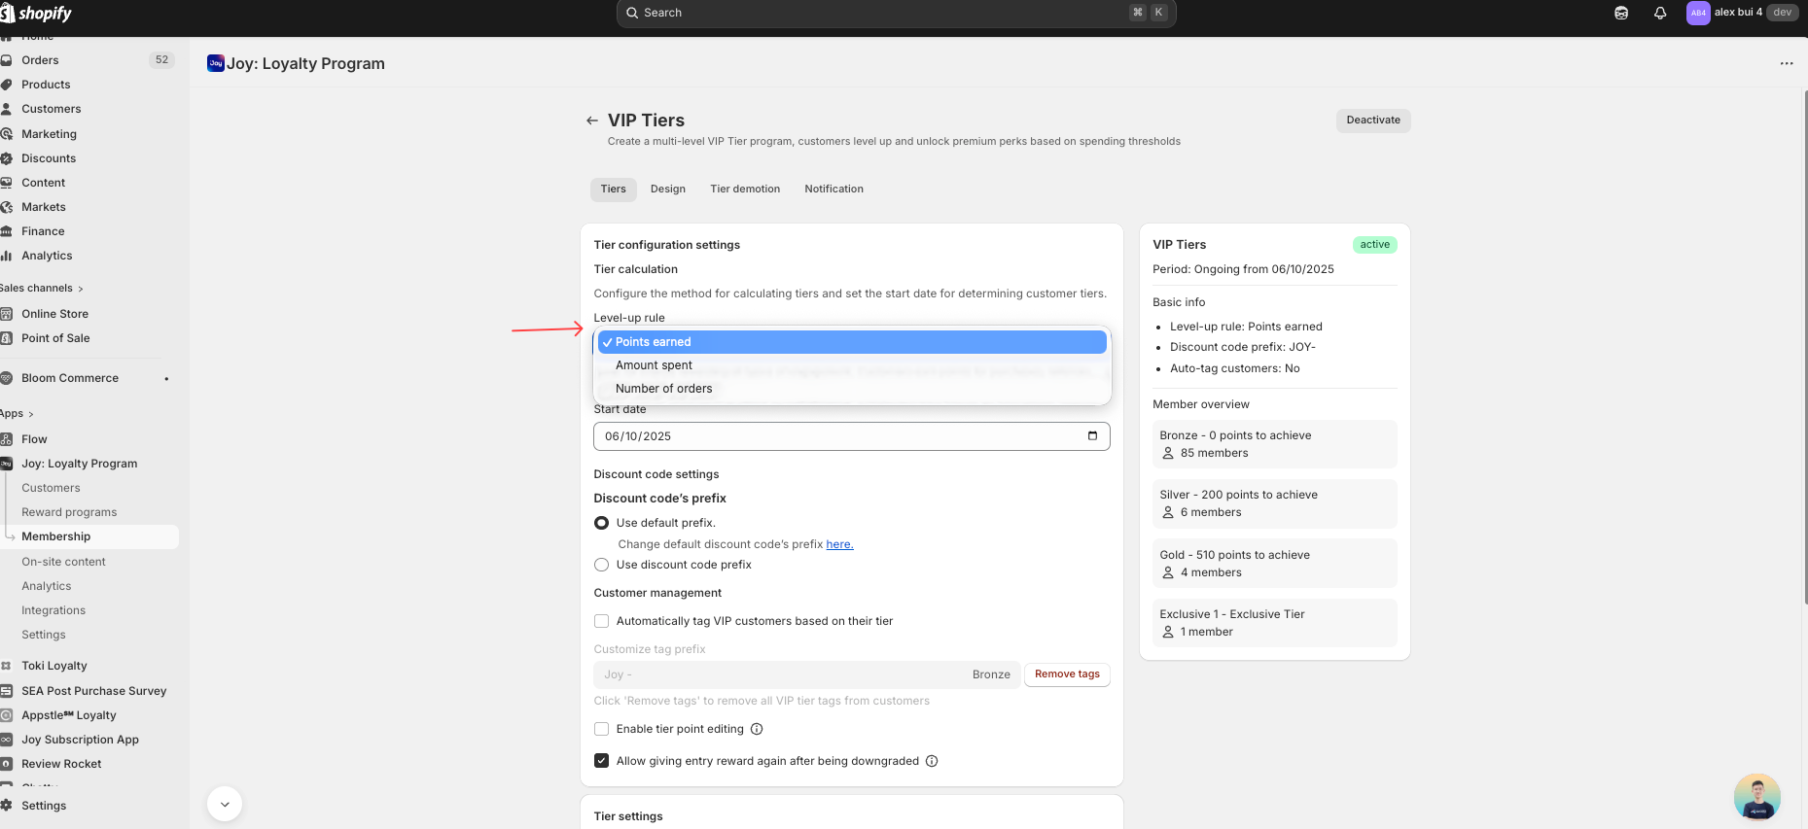The height and width of the screenshot is (829, 1808).
Task: Click info icon next to Enable tier point editing
Action: click(x=757, y=729)
